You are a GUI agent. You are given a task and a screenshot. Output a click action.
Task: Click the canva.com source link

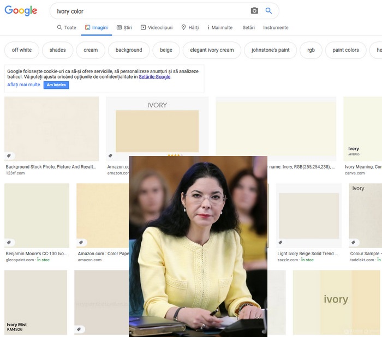pos(355,173)
